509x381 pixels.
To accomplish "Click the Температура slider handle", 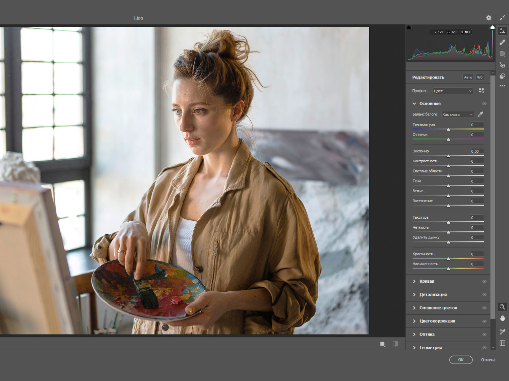I will tap(448, 130).
